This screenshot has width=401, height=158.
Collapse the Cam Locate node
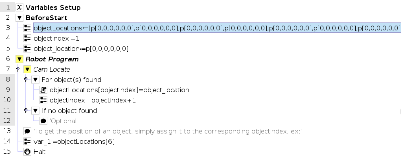tap(27, 69)
